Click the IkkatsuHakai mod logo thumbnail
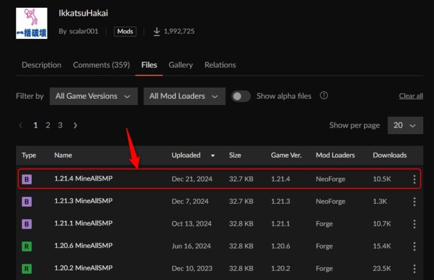Image resolution: width=434 pixels, height=280 pixels. click(x=32, y=23)
